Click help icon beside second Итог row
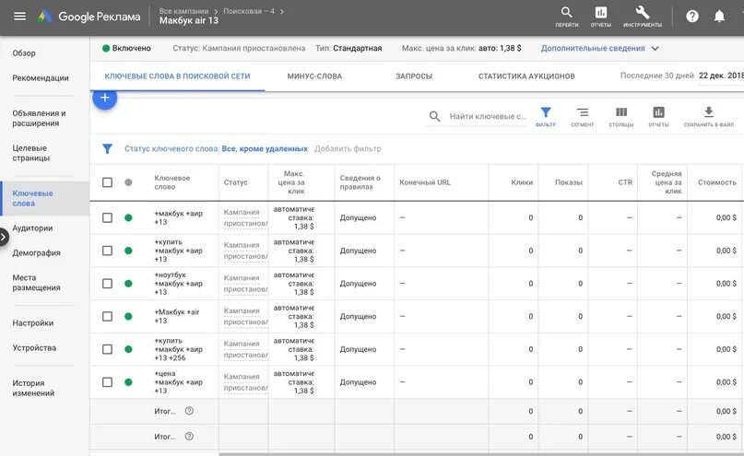The width and height of the screenshot is (744, 456). [x=189, y=436]
